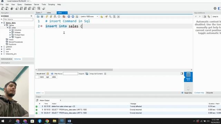Screen dimensions: 221x124
Task: Expand the telecome_pro schema
Action: point(2,54)
